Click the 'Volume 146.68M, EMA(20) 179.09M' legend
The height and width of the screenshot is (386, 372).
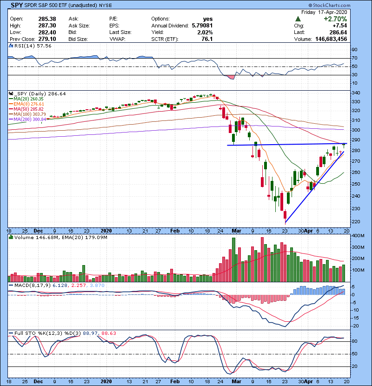61,238
